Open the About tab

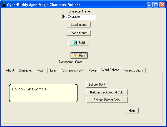(x=10, y=70)
